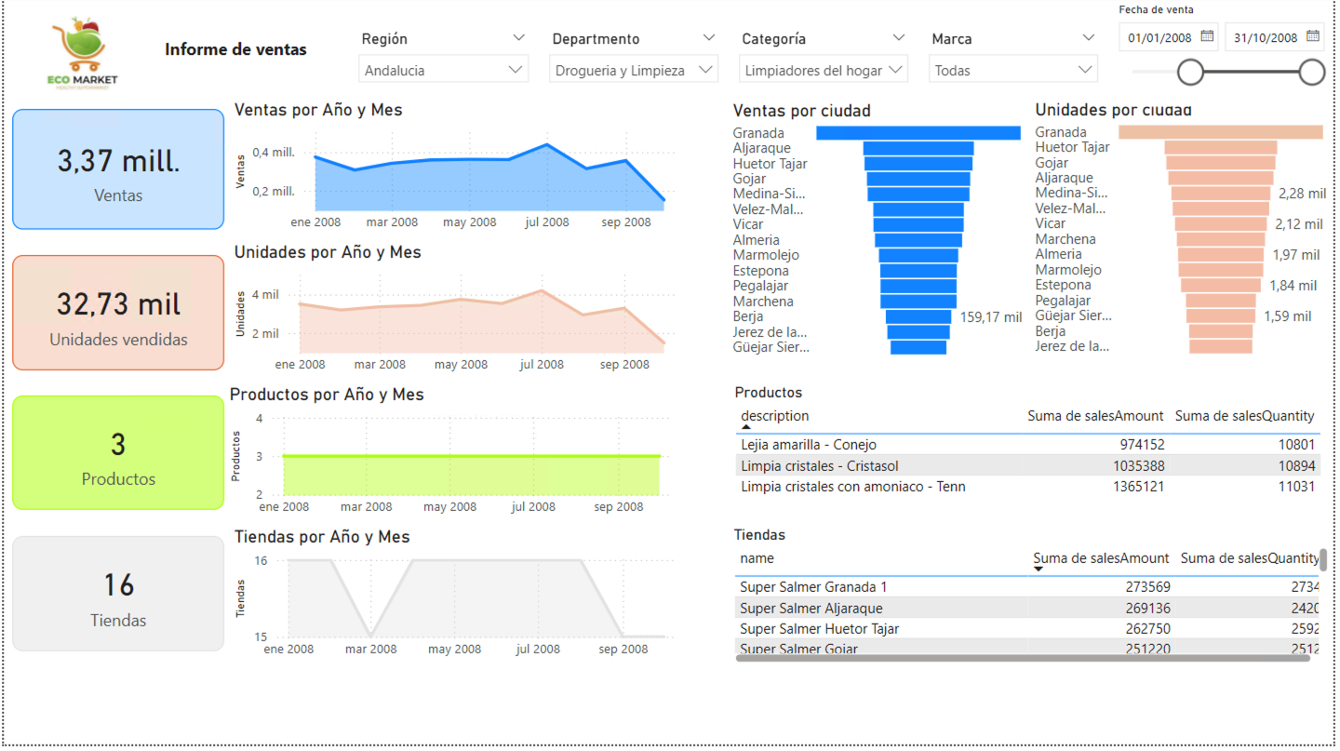Click the Berja bar labeled 159,17 mil

918,316
